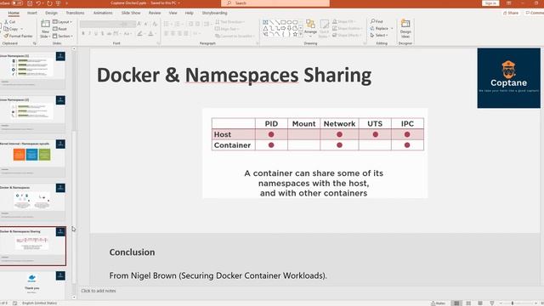Select the Format Painter tool
This screenshot has height=306, width=544.
[x=18, y=36]
